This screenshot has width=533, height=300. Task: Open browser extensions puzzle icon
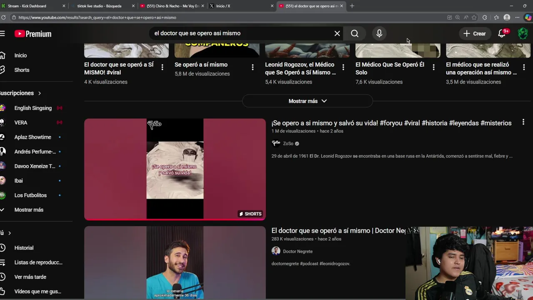click(x=485, y=17)
